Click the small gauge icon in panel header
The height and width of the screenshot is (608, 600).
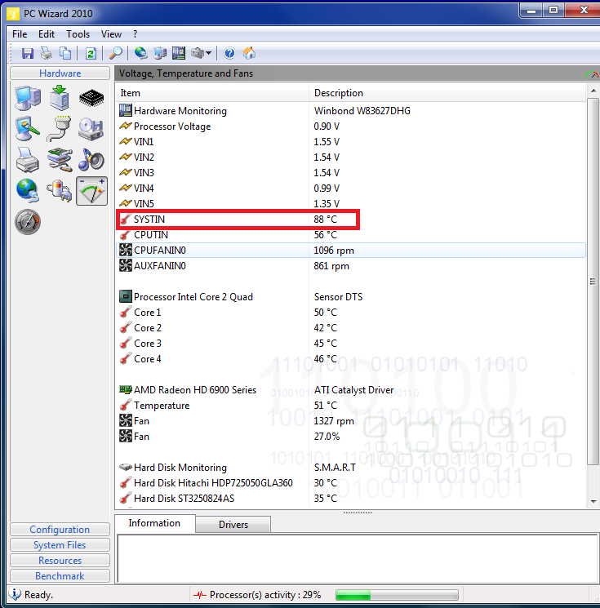[592, 73]
